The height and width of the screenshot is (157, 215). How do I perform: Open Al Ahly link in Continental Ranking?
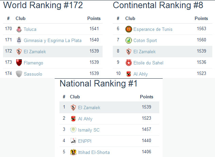pyautogui.click(x=140, y=74)
